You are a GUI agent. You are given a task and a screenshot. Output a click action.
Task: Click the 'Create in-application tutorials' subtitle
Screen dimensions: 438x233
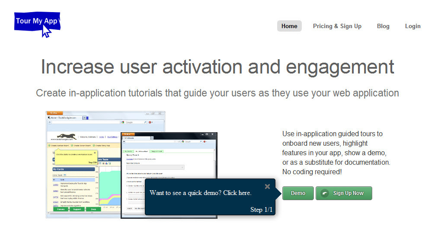pos(217,93)
